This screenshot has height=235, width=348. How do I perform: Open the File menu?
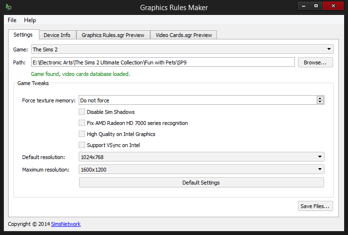click(12, 20)
